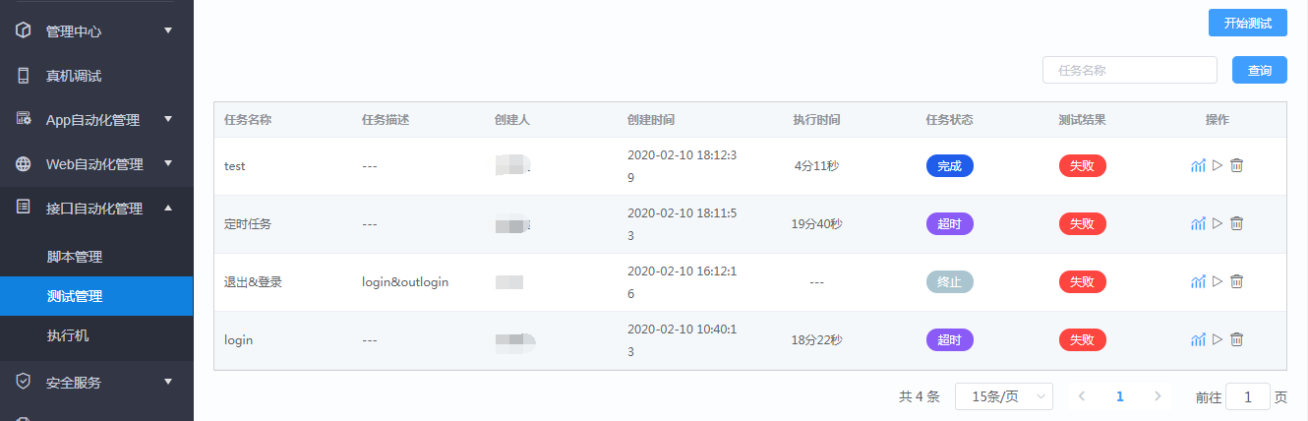Focus the 任务名称 search field
Screen dimensions: 1308x421
(1130, 70)
